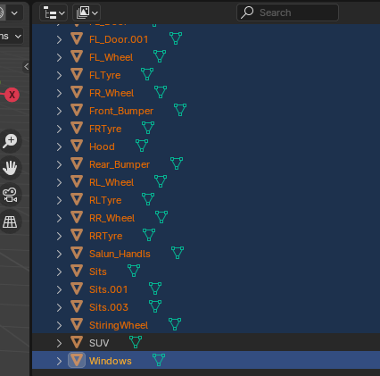Click the mesh data icon next to Front_Bumper
The height and width of the screenshot is (376, 380).
coord(180,110)
